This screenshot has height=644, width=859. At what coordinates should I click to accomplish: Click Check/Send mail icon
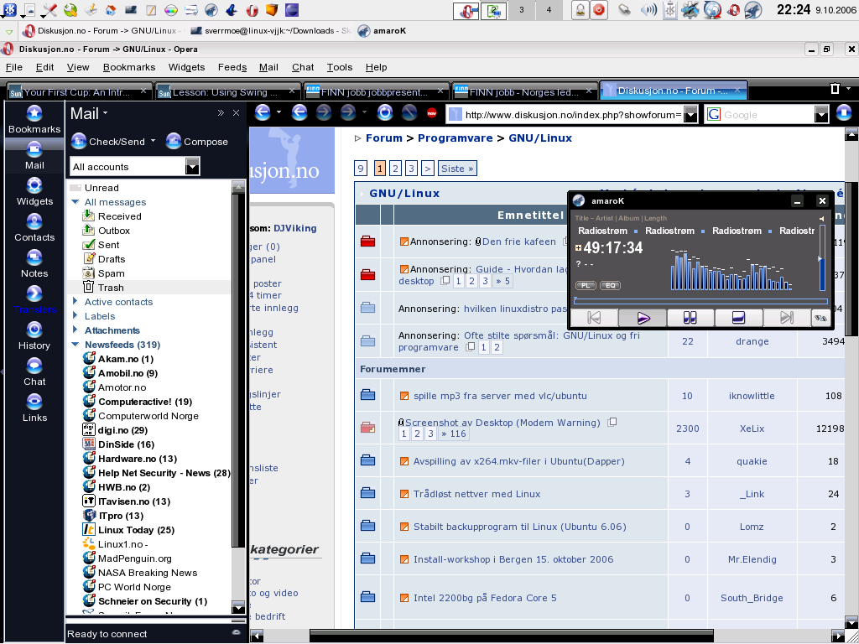point(80,141)
